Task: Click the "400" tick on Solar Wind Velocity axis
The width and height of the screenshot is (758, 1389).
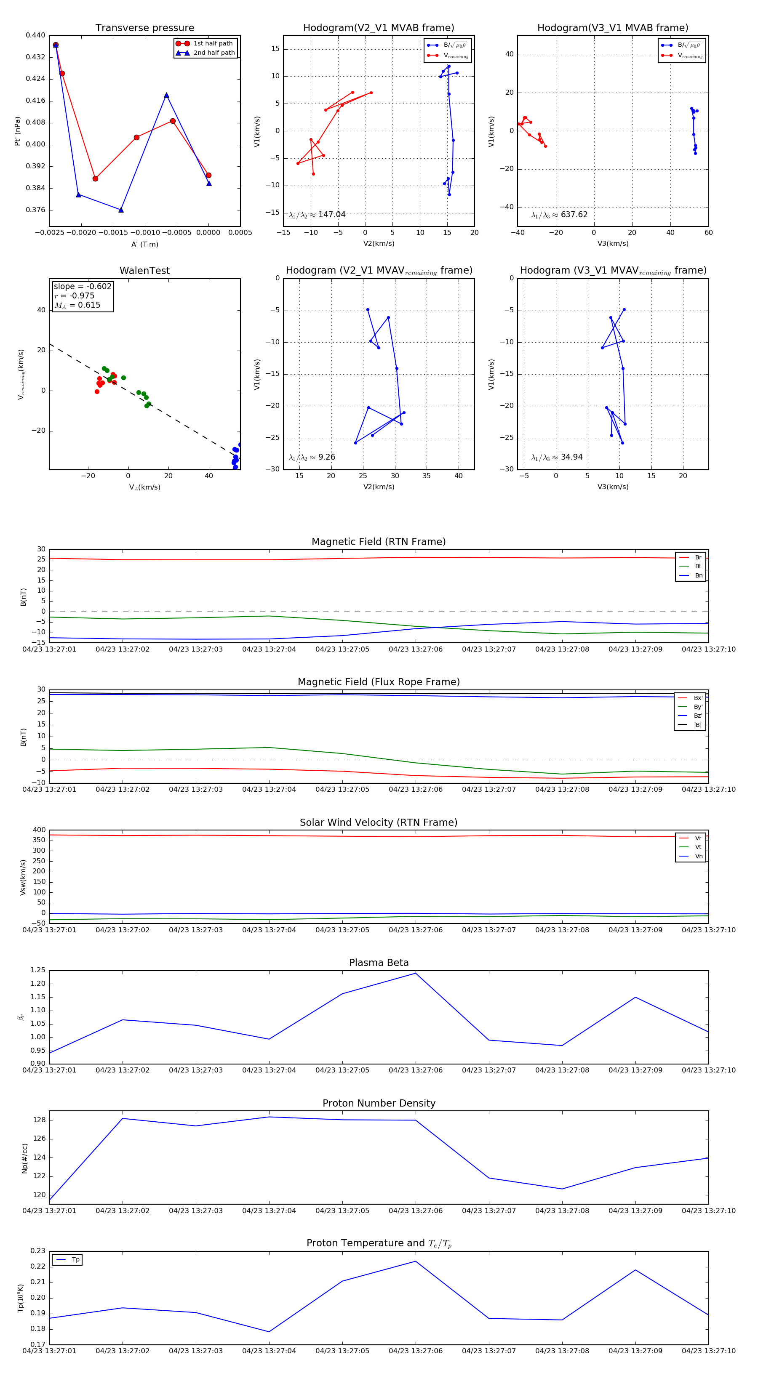Action: click(40, 830)
